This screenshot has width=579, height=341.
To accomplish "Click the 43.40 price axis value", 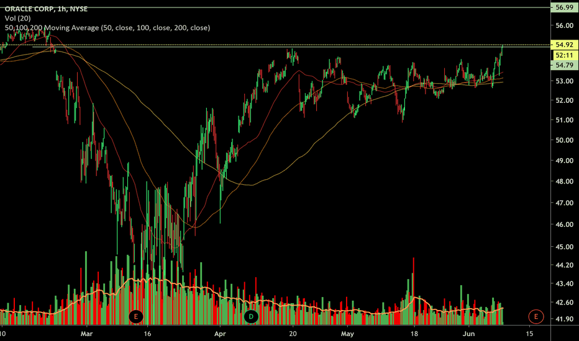I will pos(565,283).
